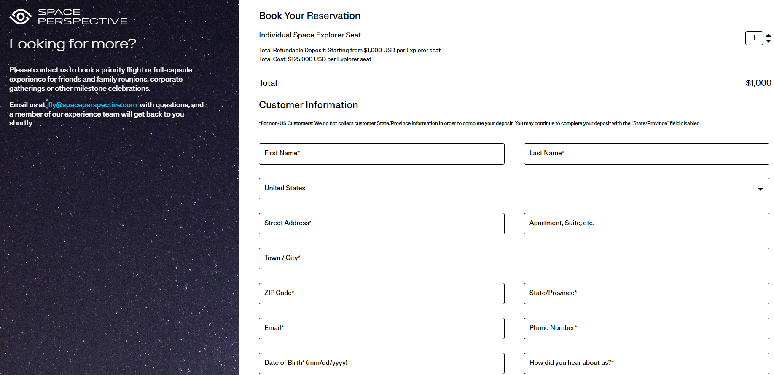
Task: Click the Town / City input
Action: tap(513, 258)
